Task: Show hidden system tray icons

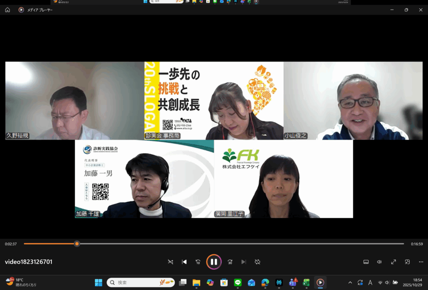Action: [350, 283]
